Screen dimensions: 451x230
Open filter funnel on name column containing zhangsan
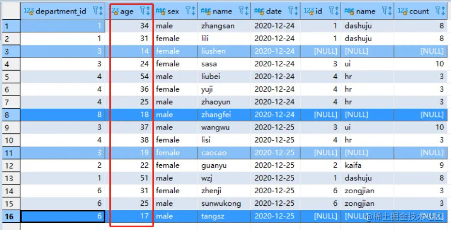(241, 11)
